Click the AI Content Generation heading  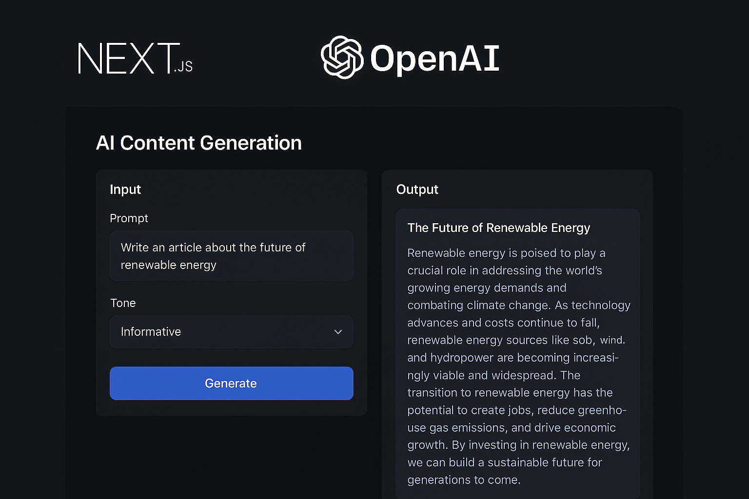click(199, 143)
